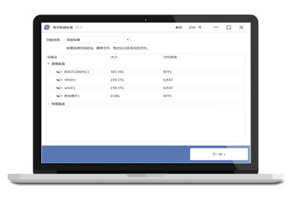Click the 238.37G size in win(E:) row
The width and height of the screenshot is (291, 197).
[x=117, y=88]
